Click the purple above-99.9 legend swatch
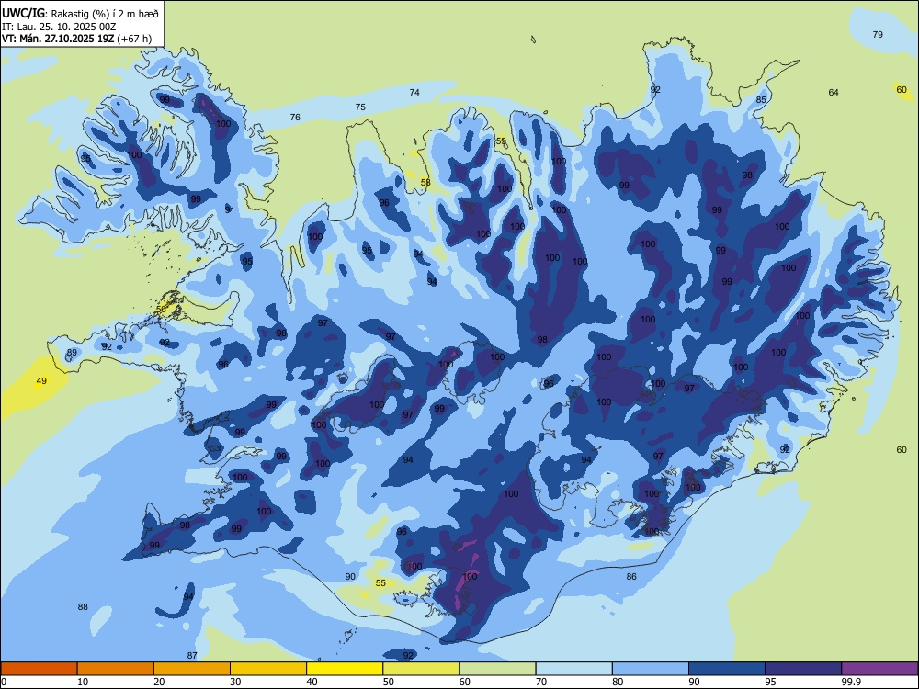The image size is (919, 689). point(879,669)
